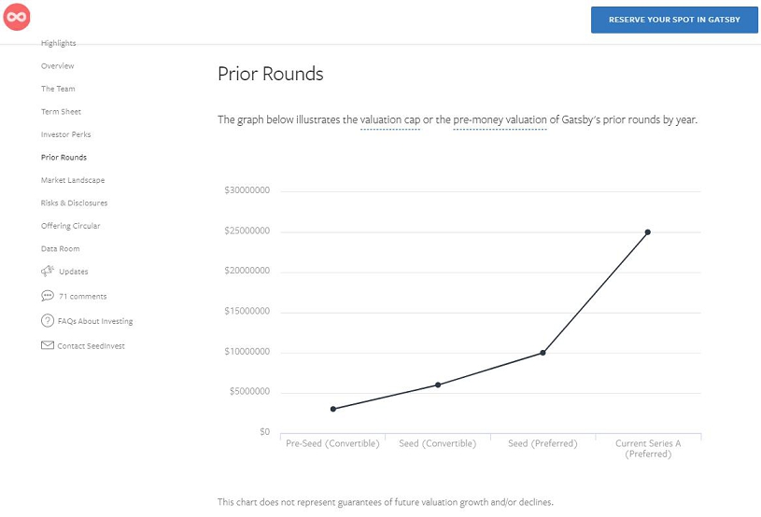The height and width of the screenshot is (517, 761).
Task: Jump to Market Landscape section
Action: click(73, 180)
